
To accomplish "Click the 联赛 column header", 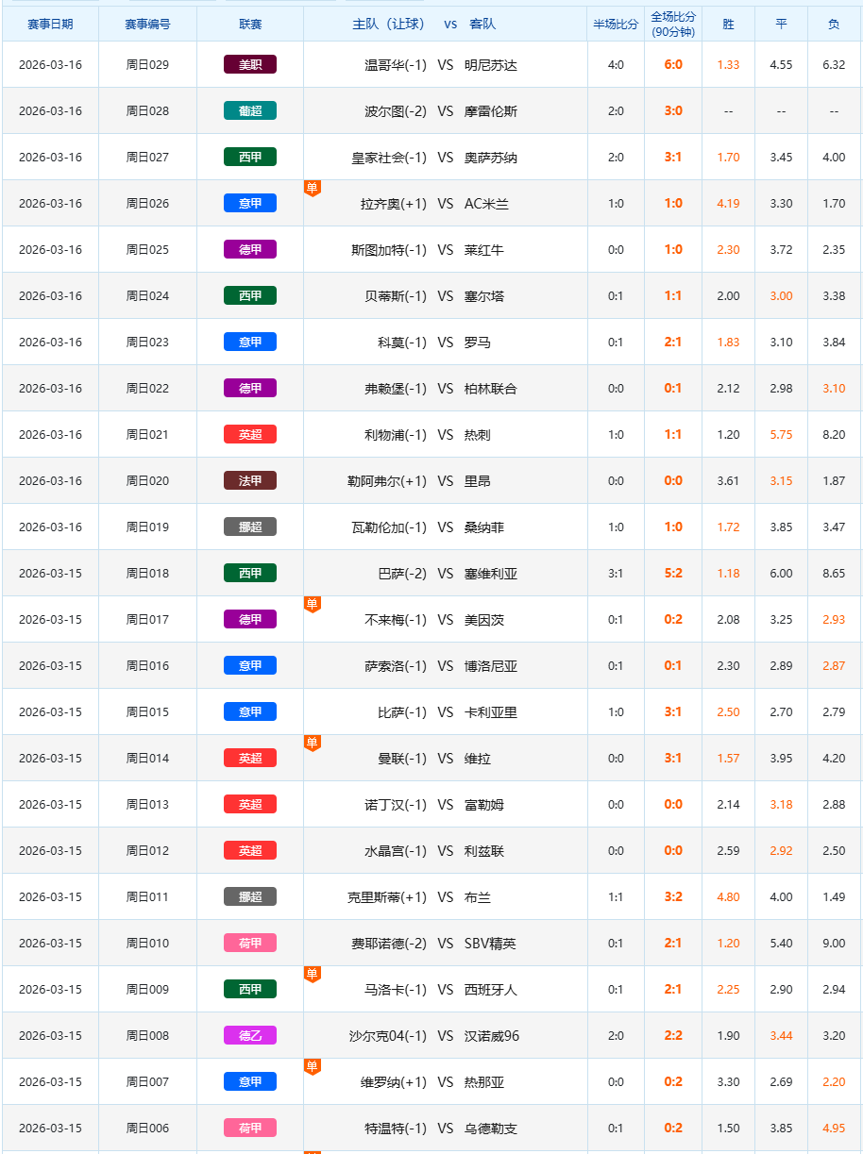I will coord(250,25).
